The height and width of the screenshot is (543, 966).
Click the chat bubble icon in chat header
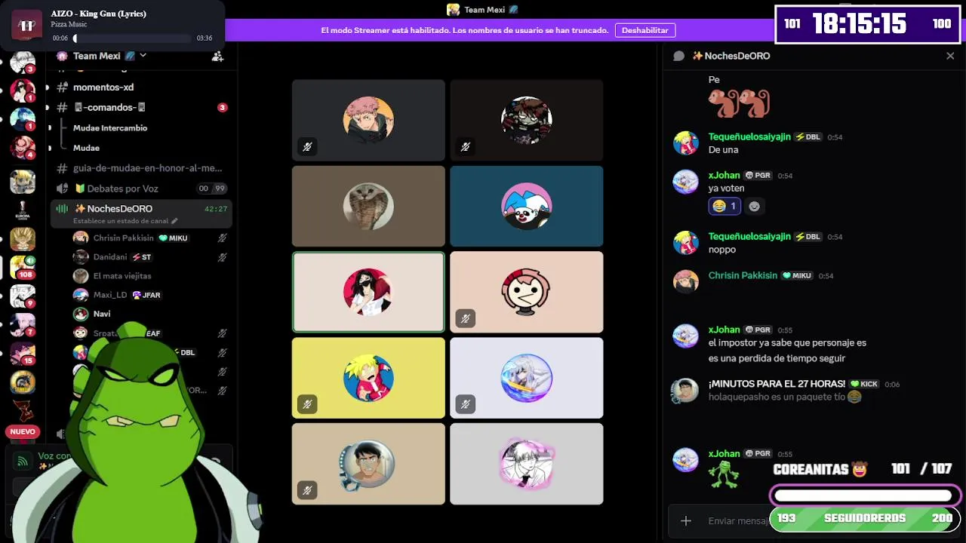point(678,56)
